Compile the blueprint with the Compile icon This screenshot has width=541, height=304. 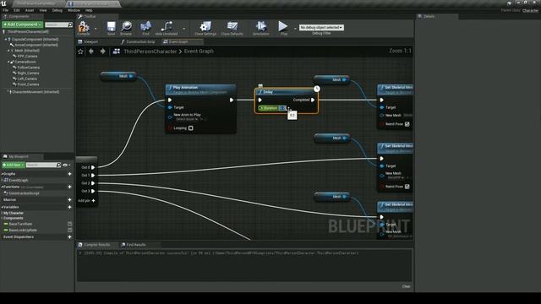(x=83, y=27)
